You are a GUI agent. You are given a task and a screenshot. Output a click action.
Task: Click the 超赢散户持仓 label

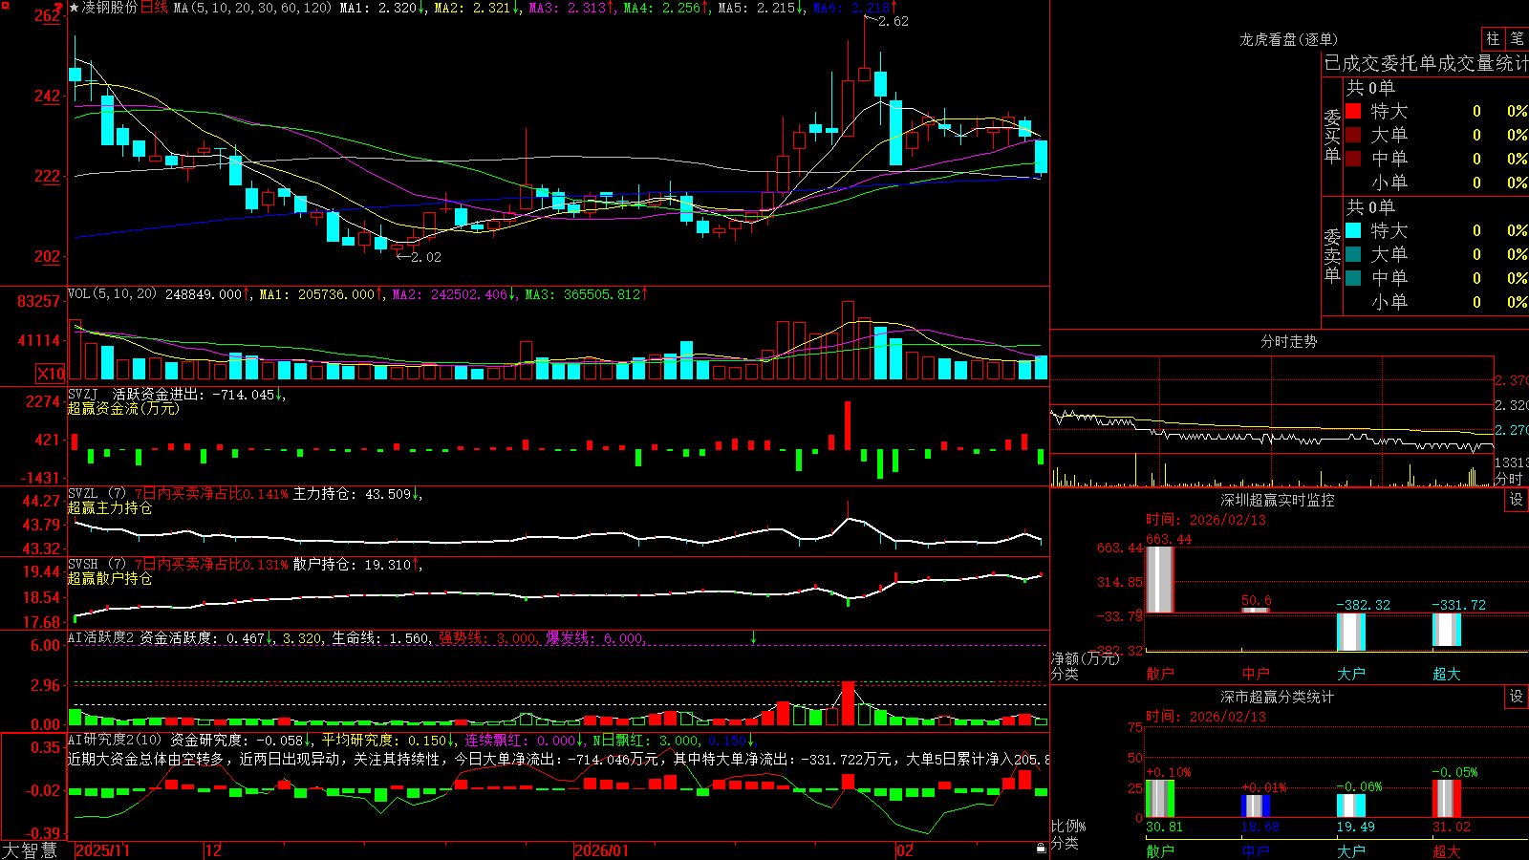pyautogui.click(x=110, y=578)
